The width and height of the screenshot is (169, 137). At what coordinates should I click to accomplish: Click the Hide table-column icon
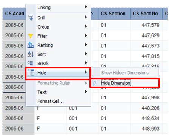tap(31, 73)
